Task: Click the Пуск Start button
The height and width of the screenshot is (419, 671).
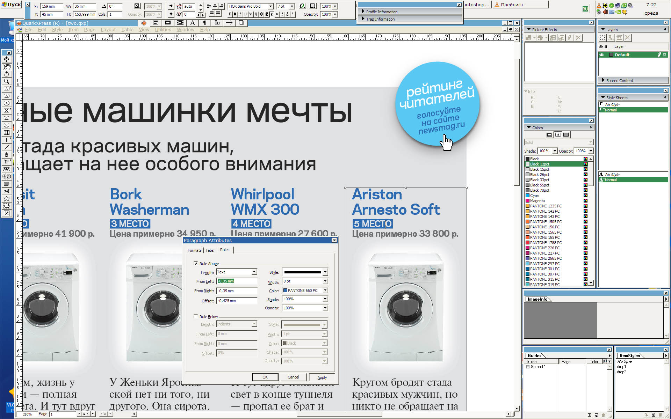Action: coord(12,5)
